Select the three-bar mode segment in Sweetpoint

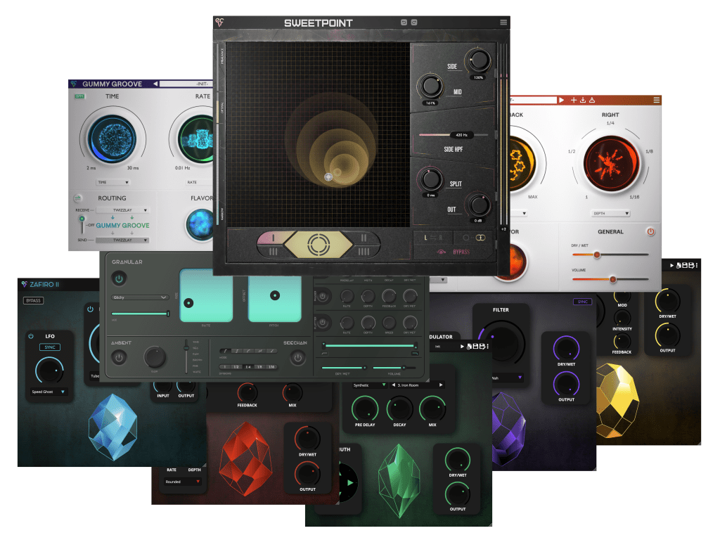point(274,252)
